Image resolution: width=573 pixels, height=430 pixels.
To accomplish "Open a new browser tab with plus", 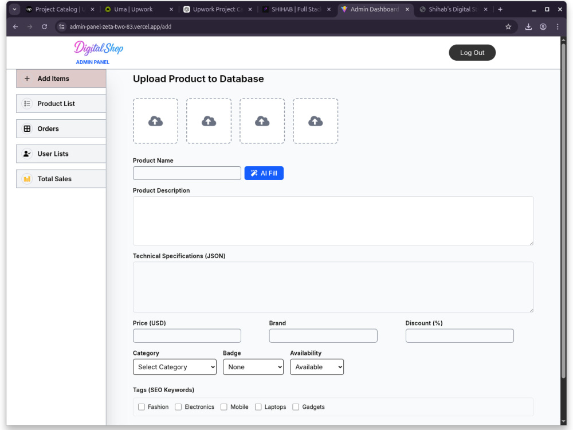I will [x=500, y=9].
